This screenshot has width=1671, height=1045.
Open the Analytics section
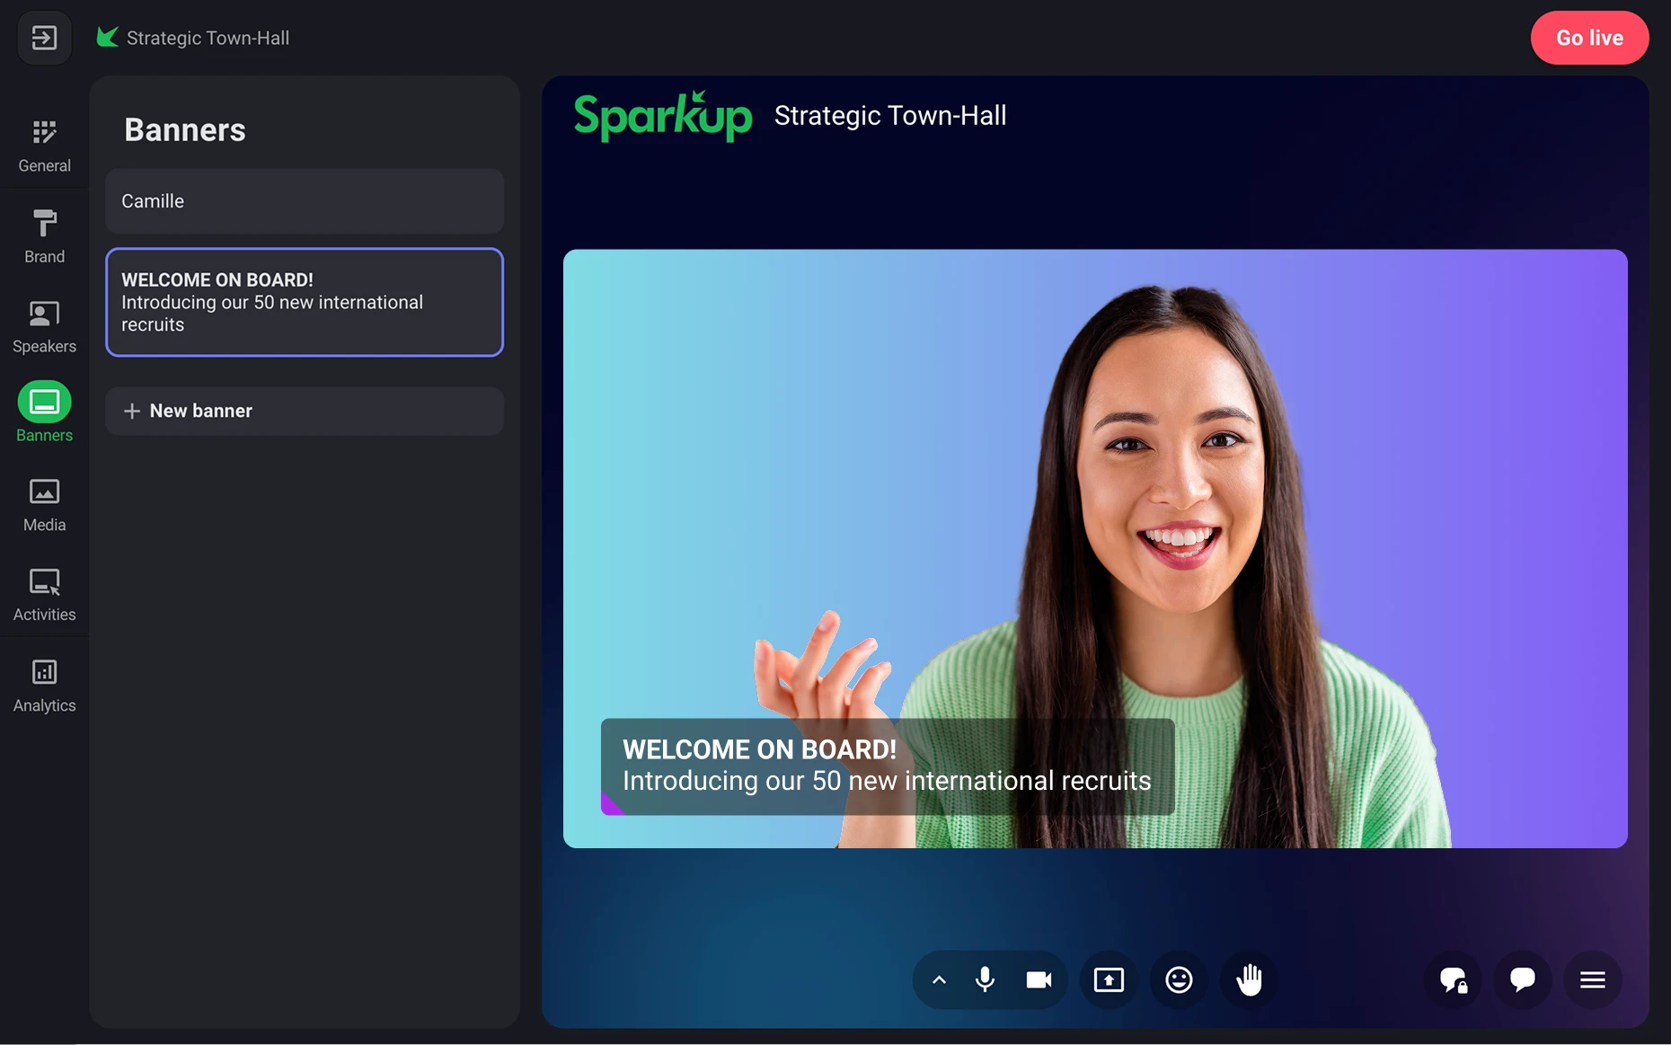coord(44,686)
